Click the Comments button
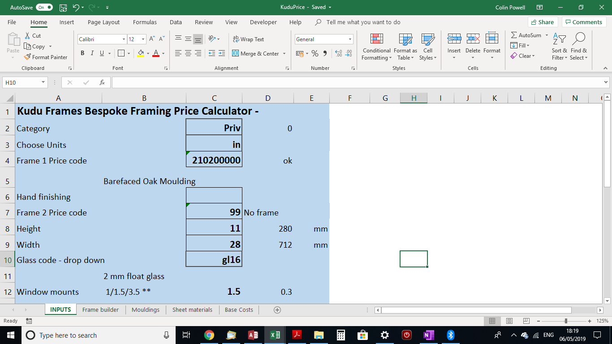Screen dimensions: 612x344 point(584,22)
